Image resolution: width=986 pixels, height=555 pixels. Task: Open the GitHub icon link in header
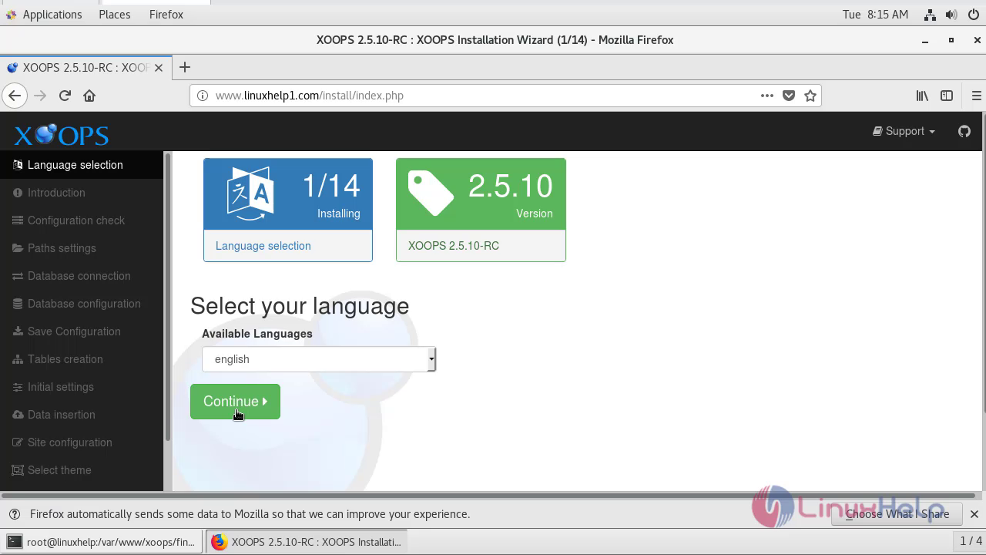point(964,131)
